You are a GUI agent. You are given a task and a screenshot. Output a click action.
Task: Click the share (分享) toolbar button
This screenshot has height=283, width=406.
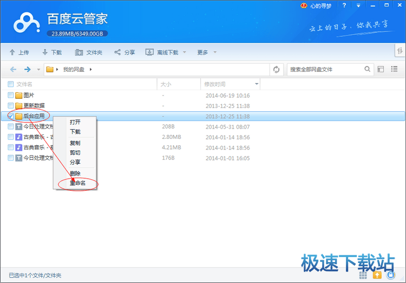[125, 52]
